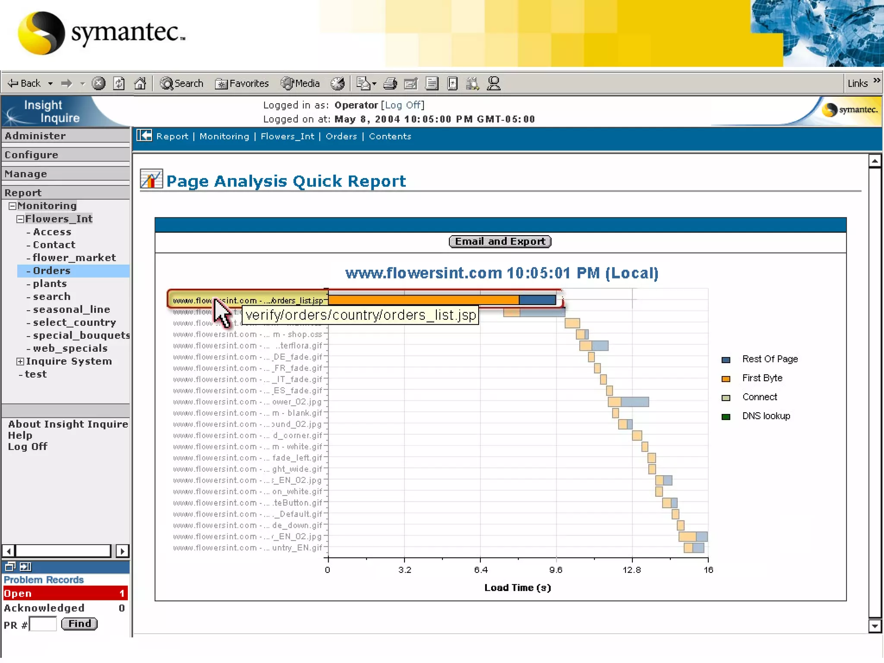Click the Rest Of Page legend swatch
The height and width of the screenshot is (663, 884).
pyautogui.click(x=726, y=360)
